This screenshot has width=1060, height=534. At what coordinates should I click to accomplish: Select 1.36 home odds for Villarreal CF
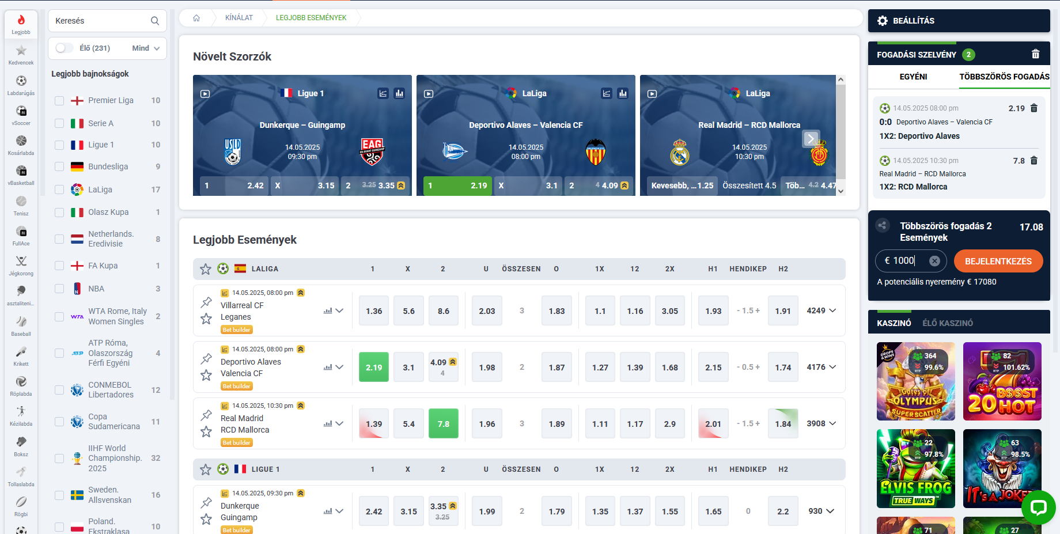coord(374,311)
